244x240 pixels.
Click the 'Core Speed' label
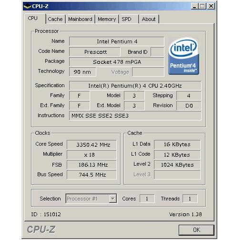pyautogui.click(x=49, y=144)
